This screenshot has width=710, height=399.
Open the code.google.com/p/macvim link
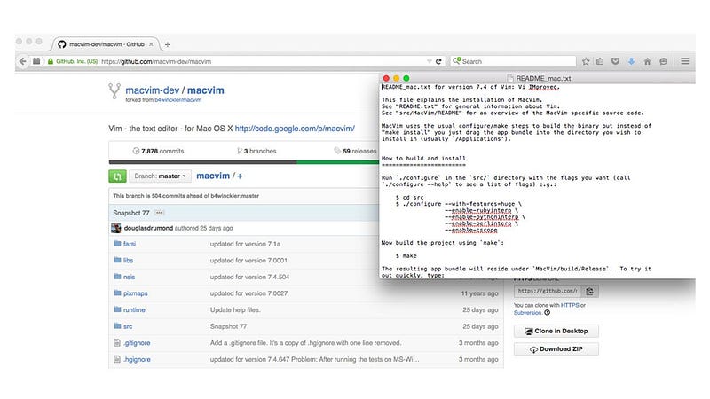click(x=295, y=129)
